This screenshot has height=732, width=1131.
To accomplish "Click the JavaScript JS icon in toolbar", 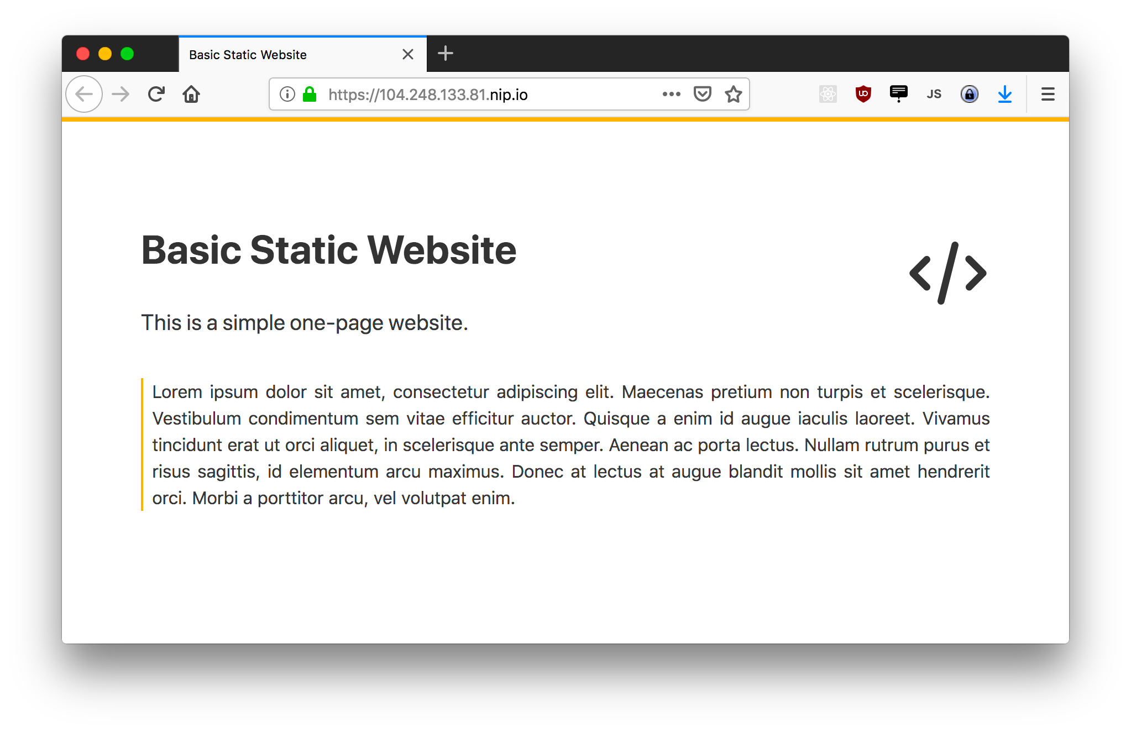I will pyautogui.click(x=935, y=92).
